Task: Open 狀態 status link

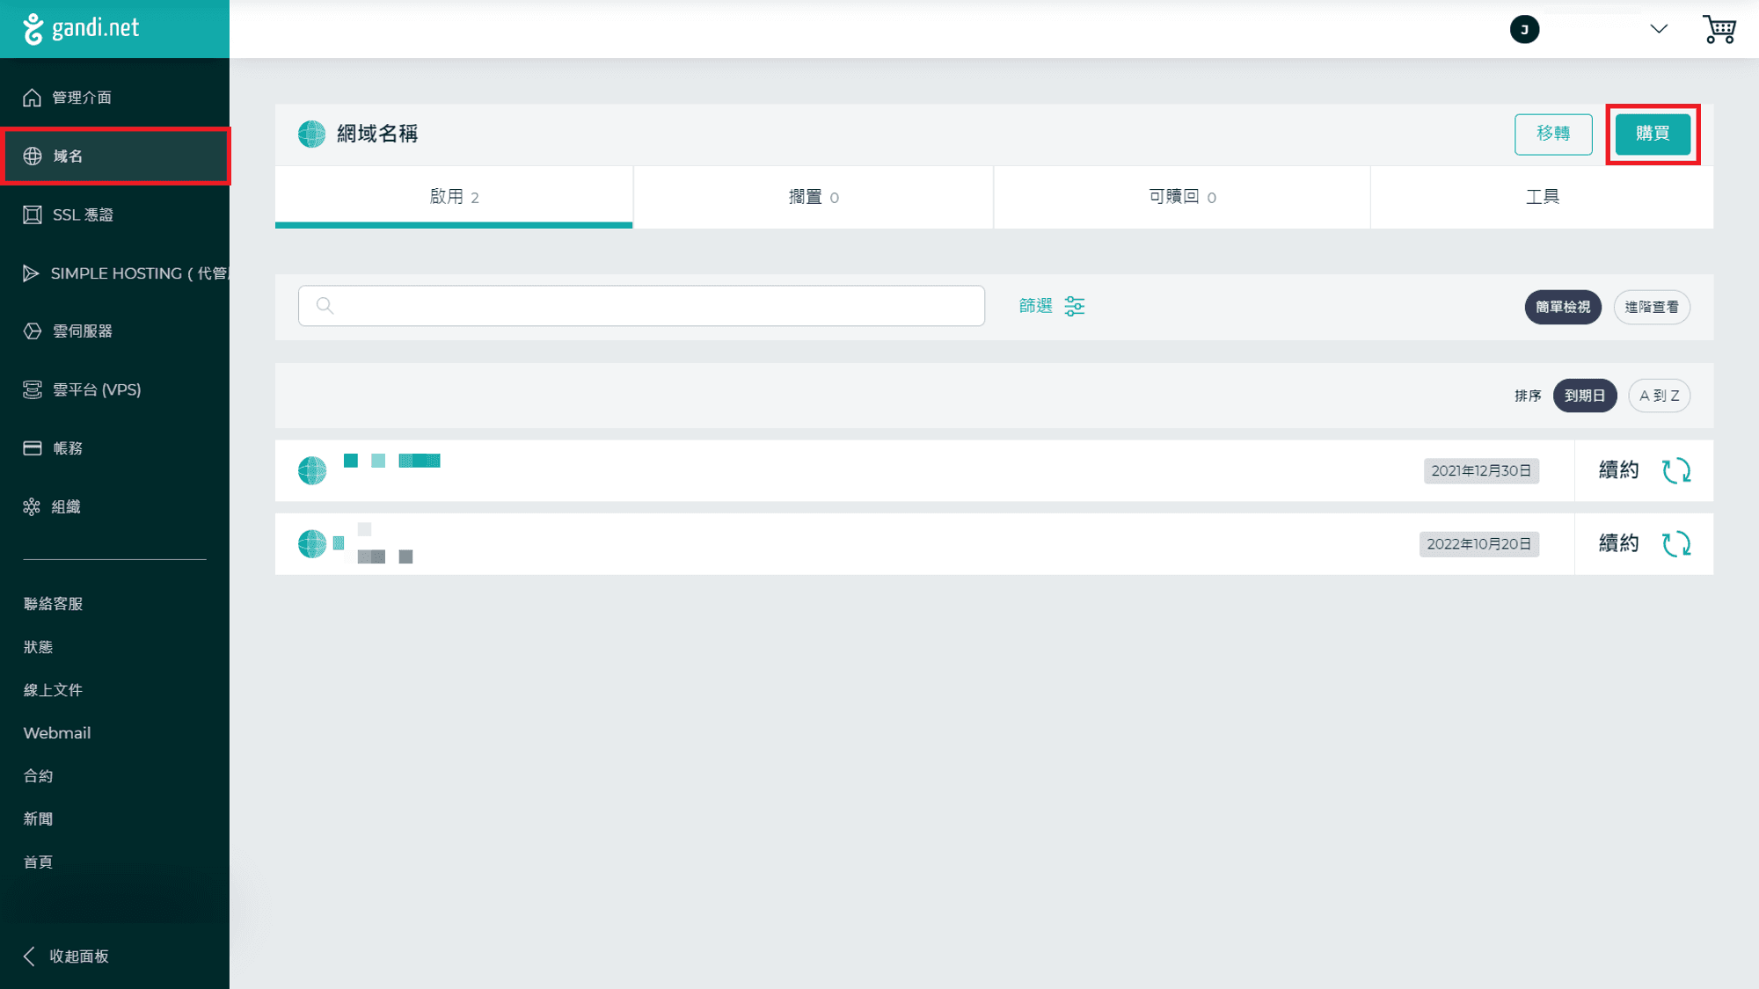Action: 38,647
